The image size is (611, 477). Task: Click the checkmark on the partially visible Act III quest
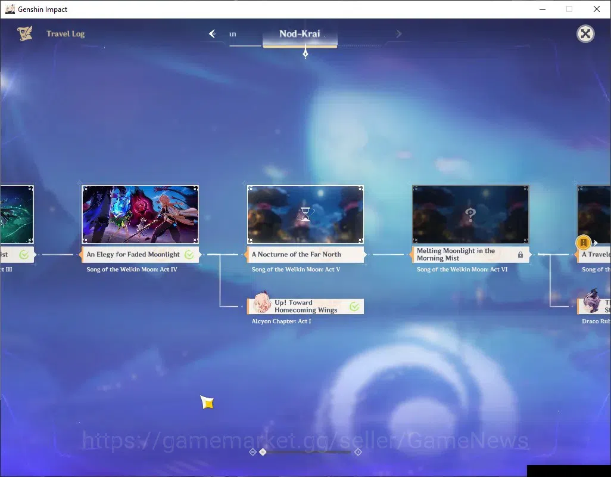pos(24,255)
